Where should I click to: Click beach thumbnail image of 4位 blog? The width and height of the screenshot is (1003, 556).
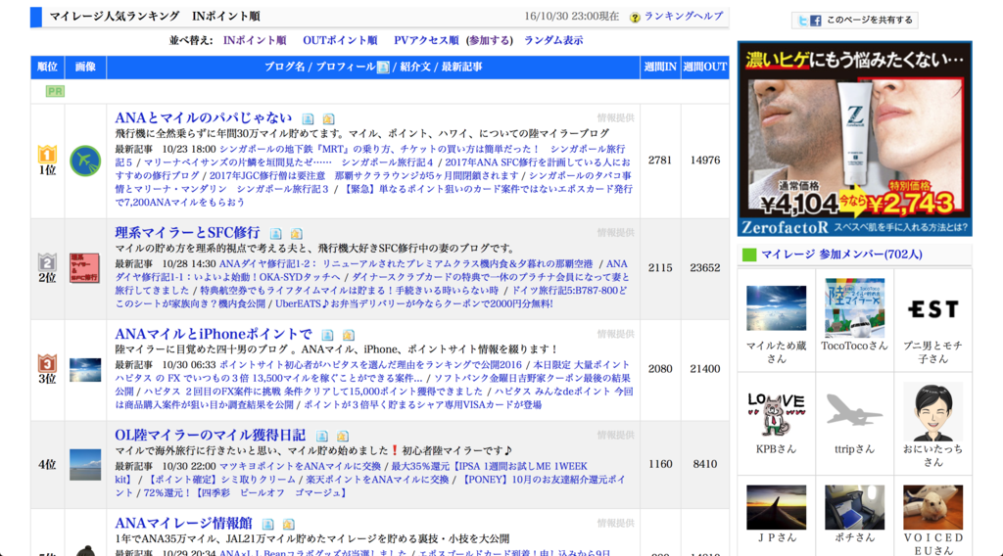[x=85, y=465]
